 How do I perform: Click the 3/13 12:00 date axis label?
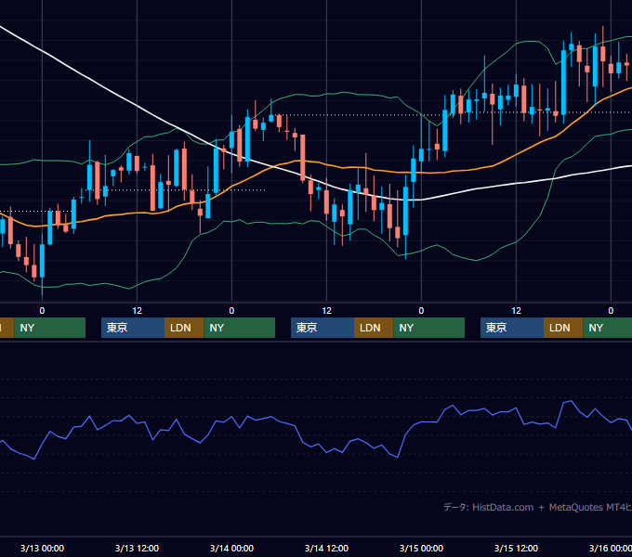pos(137,548)
